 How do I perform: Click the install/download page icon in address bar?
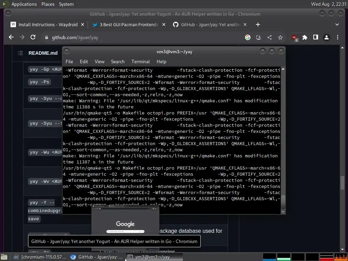coord(259,37)
